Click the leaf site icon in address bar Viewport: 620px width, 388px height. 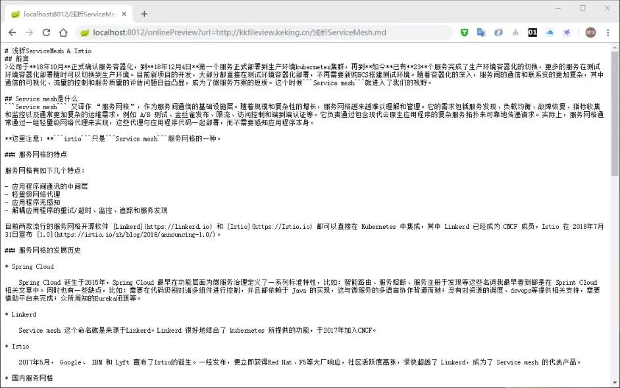tap(84, 32)
